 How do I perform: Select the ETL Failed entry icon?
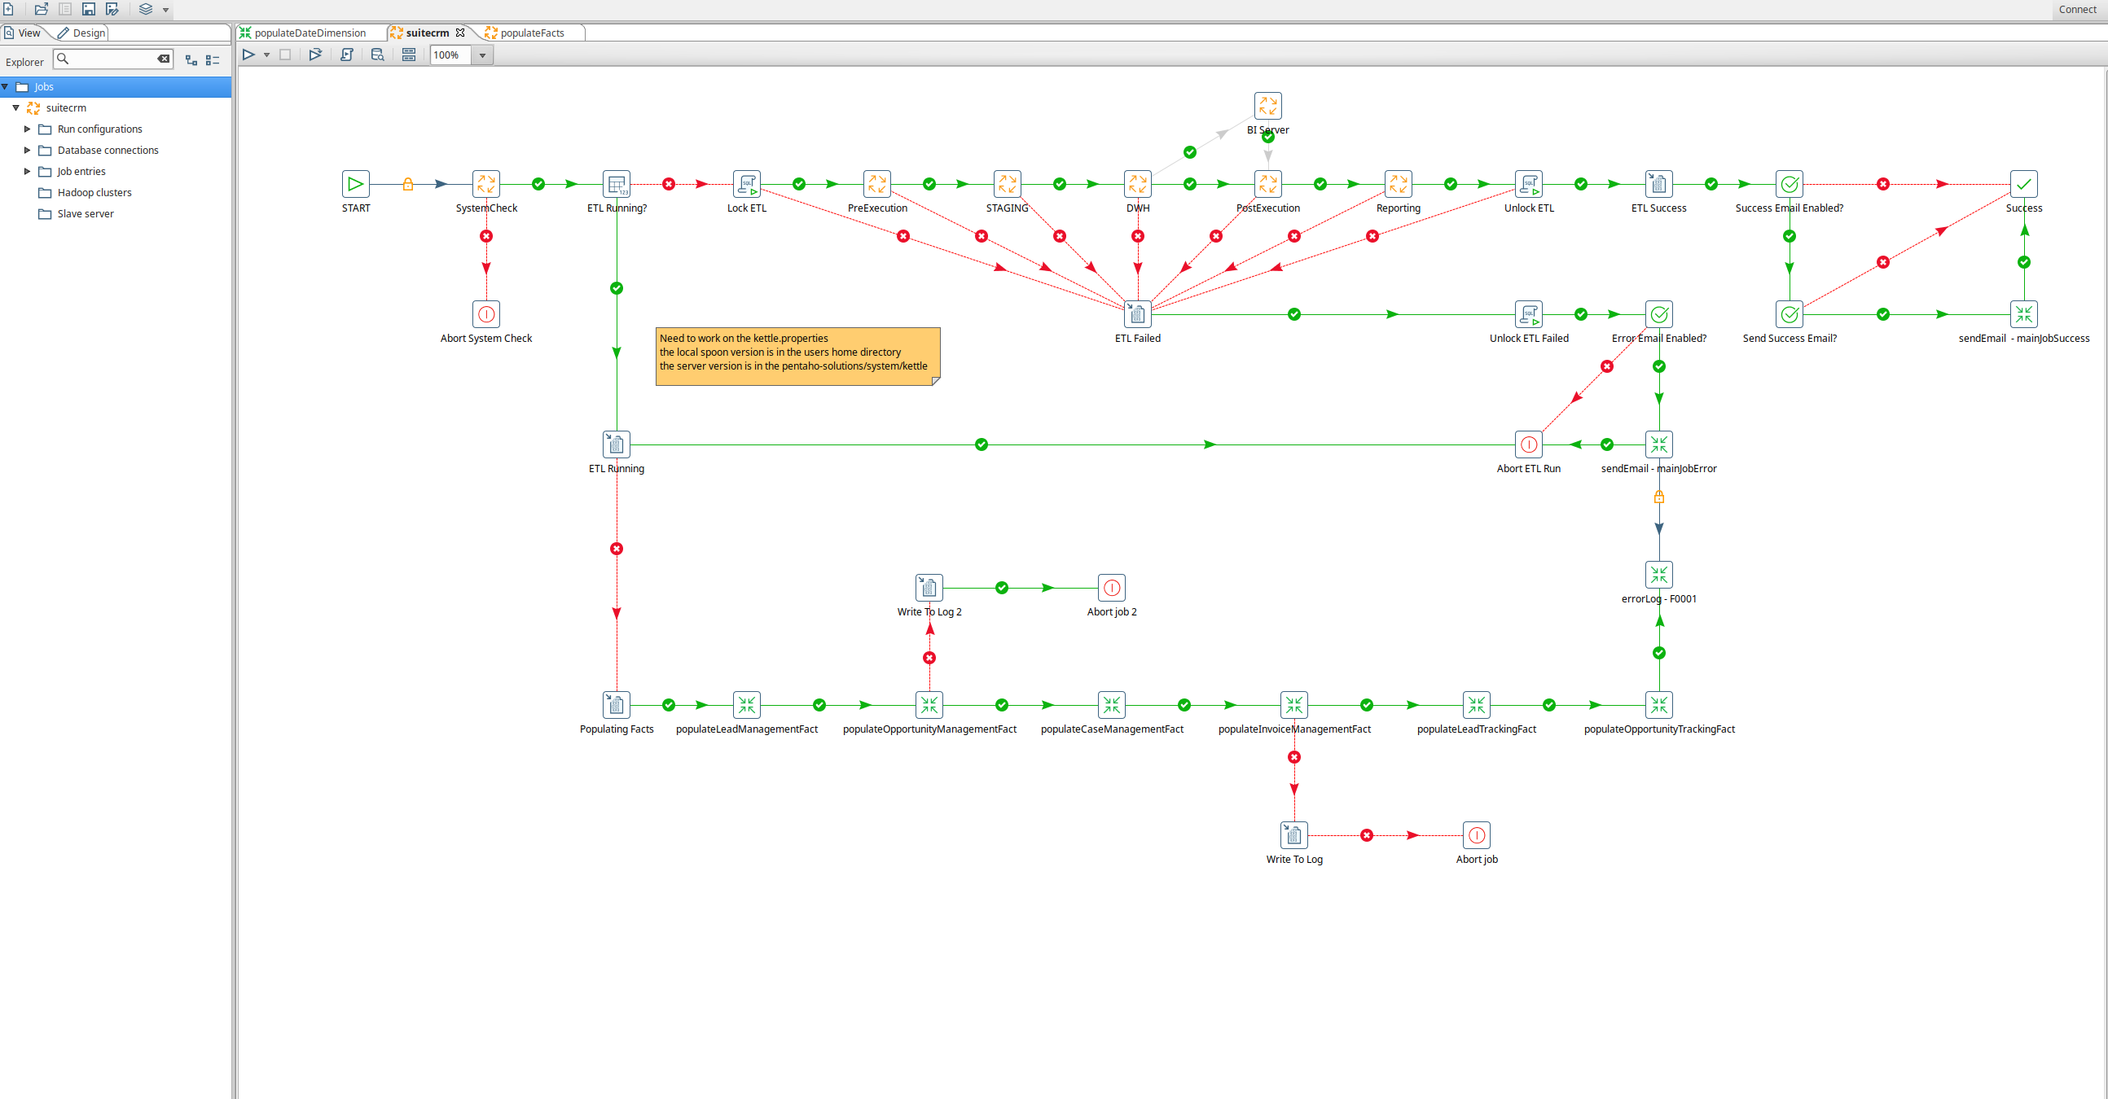(x=1137, y=314)
